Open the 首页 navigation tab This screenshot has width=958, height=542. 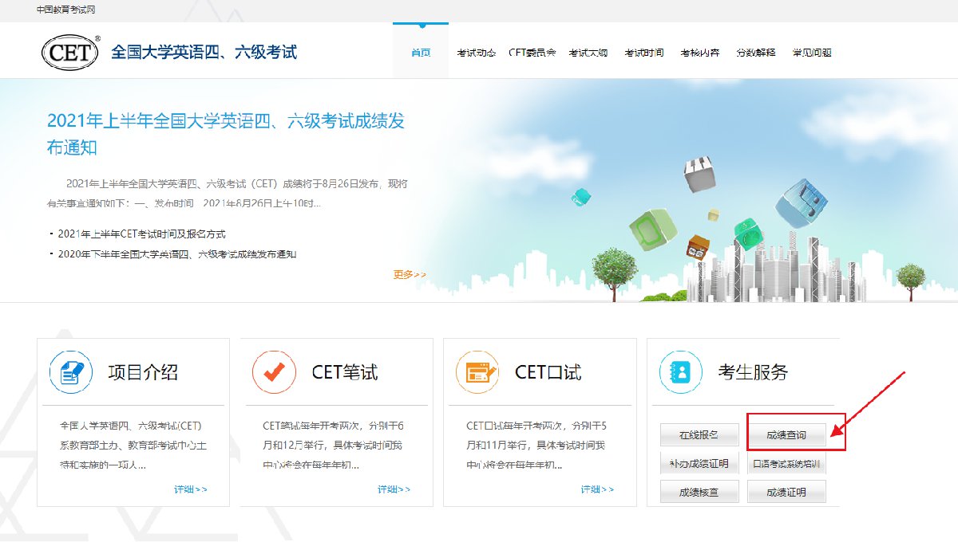coord(421,53)
